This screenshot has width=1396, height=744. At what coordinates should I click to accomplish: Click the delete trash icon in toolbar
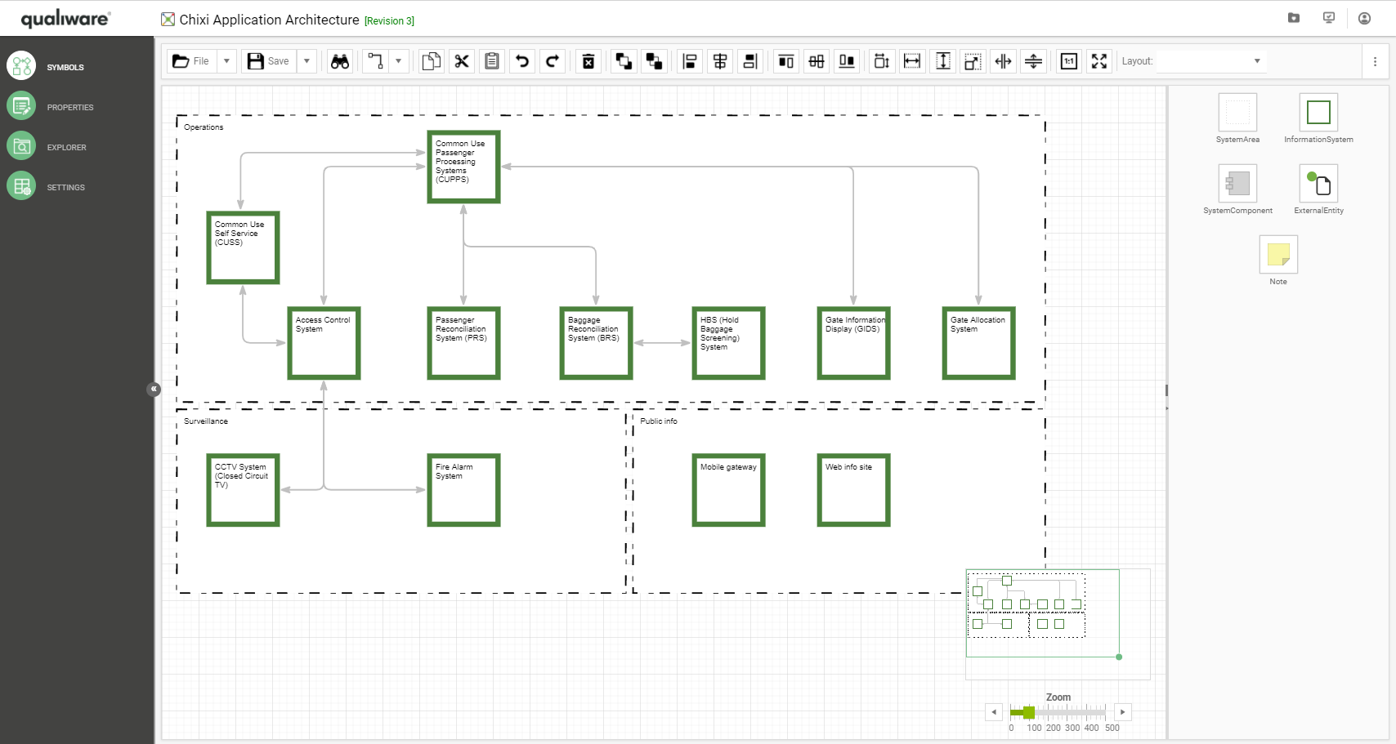tap(588, 61)
